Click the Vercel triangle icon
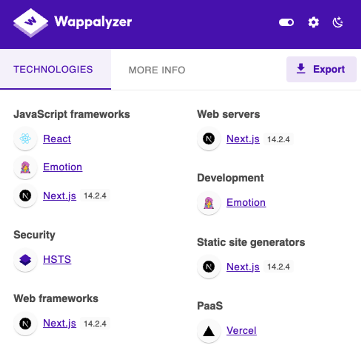This screenshot has height=347, width=361. coord(208,331)
